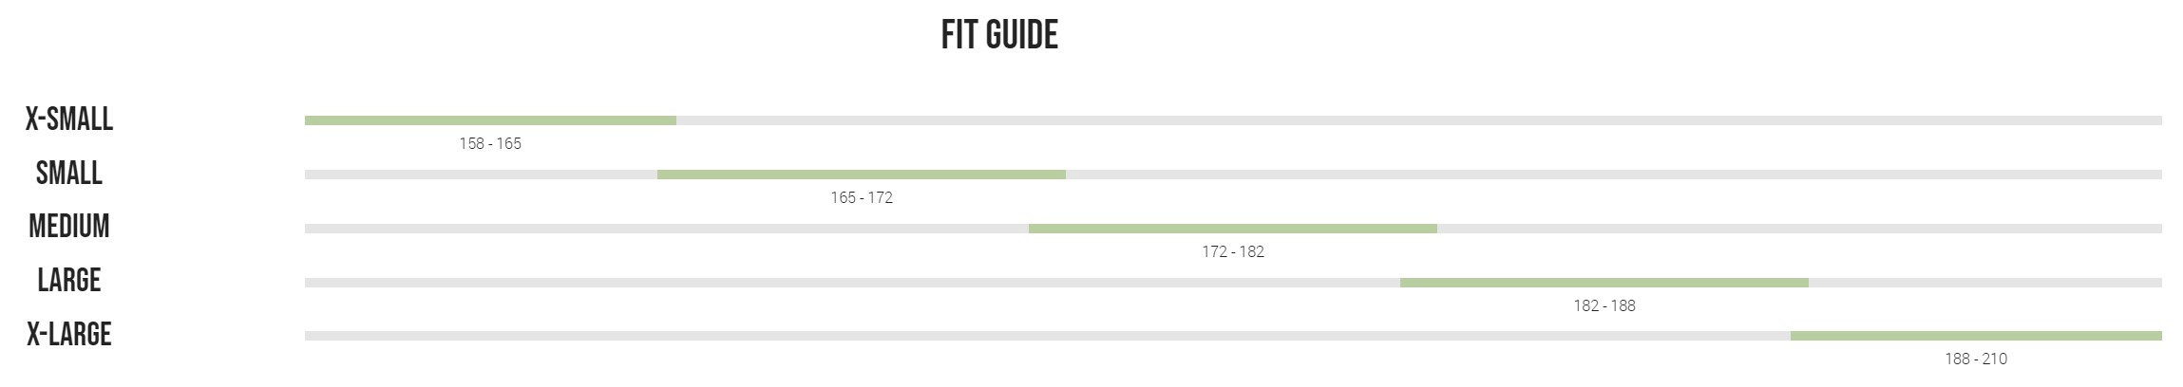
Task: Click the green X-Large range bar
Action: tap(1976, 336)
